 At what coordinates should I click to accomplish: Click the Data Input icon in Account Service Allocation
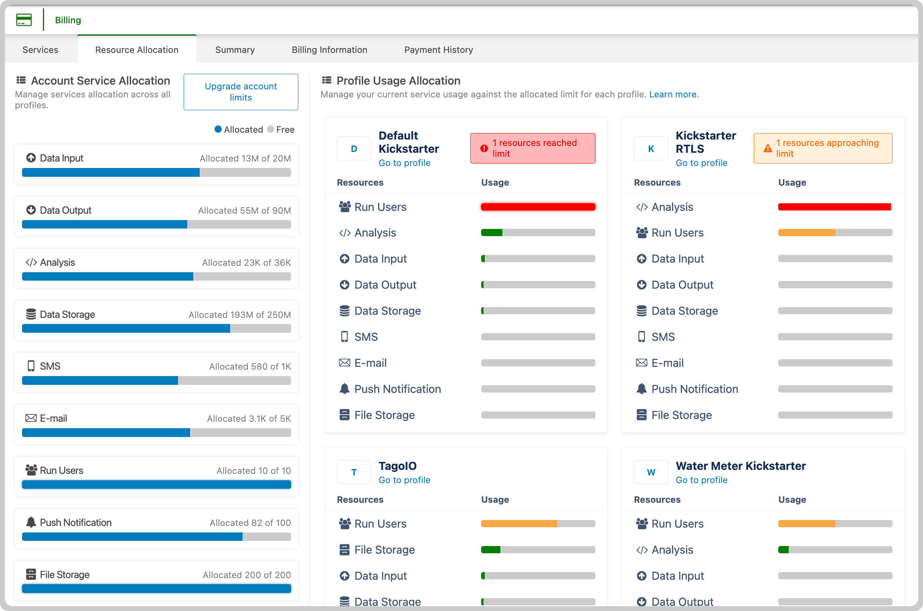[x=31, y=158]
